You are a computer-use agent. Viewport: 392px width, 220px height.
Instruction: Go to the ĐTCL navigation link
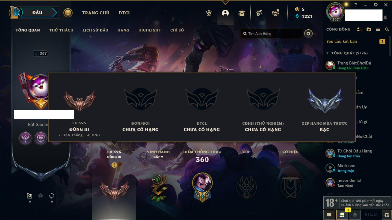125,13
